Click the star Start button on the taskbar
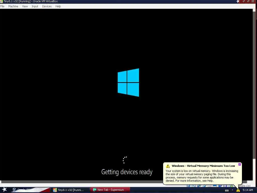257x193 pixels. click(x=4, y=189)
